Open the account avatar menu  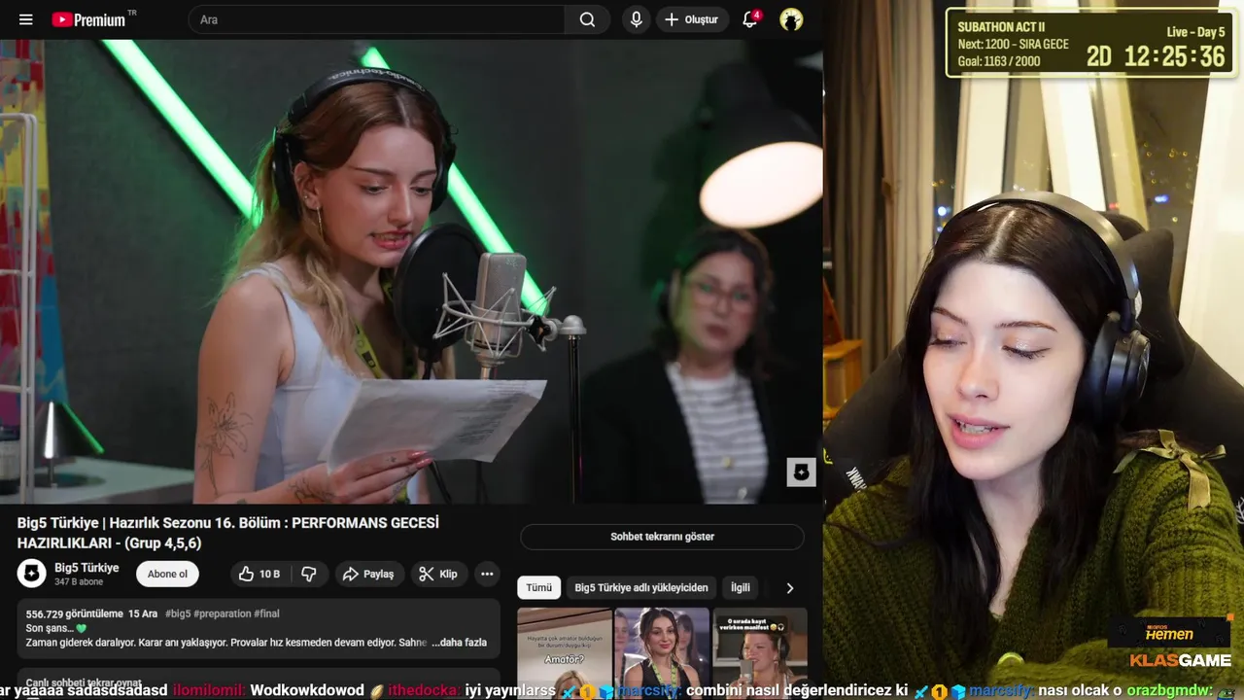[791, 19]
